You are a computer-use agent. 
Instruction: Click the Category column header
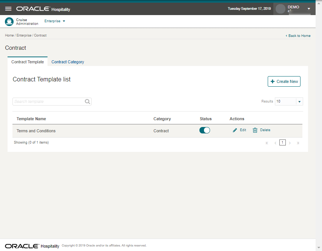(162, 119)
